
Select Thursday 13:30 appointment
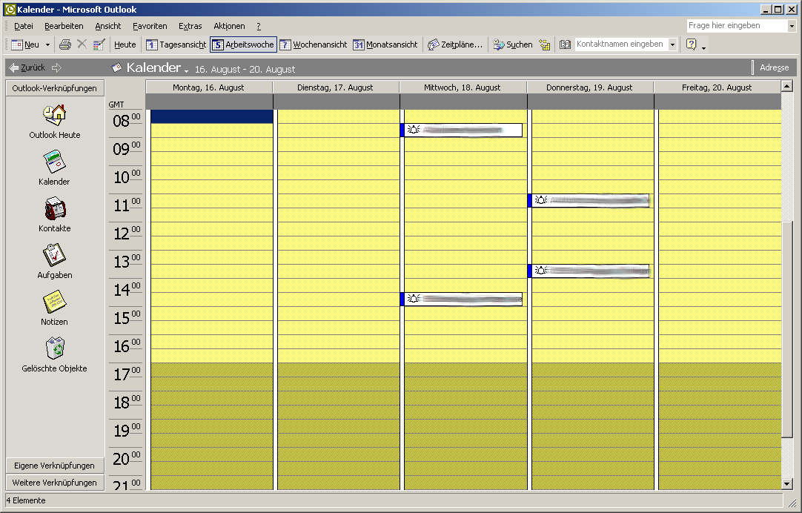click(x=589, y=271)
